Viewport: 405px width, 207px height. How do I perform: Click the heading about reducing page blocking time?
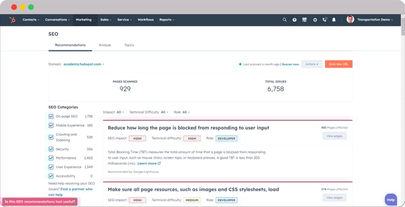point(188,128)
